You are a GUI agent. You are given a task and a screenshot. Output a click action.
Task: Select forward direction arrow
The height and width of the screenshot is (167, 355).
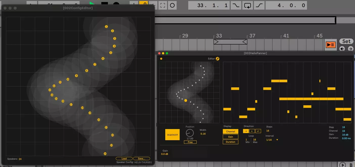(246, 131)
